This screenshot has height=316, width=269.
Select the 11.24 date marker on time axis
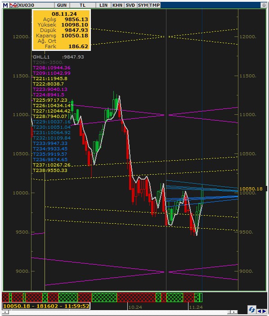click(x=196, y=307)
